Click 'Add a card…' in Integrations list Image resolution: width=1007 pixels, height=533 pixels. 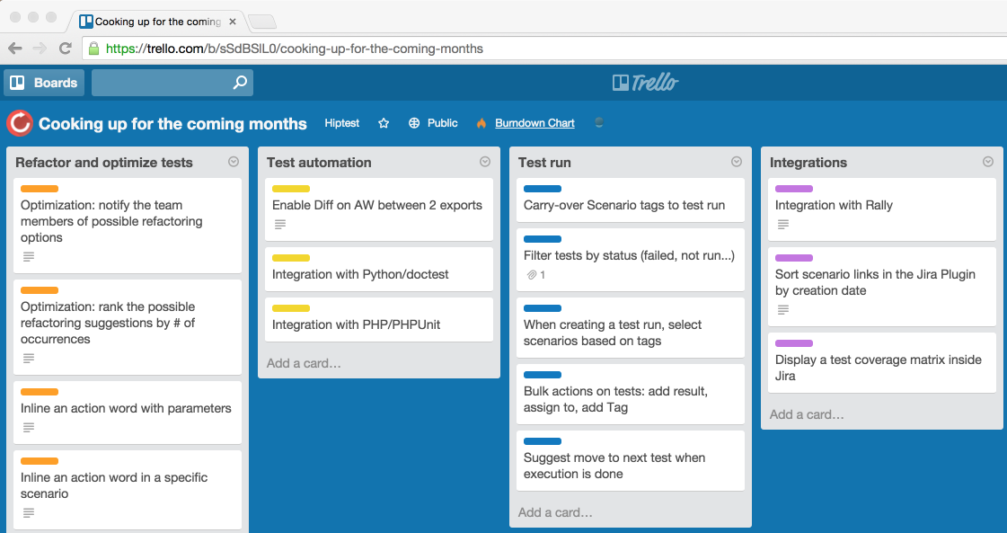pos(807,414)
